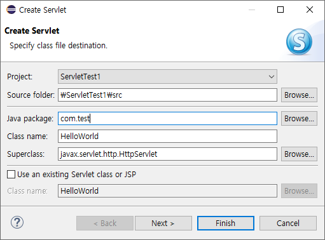Viewport: 325px width, 240px height.
Task: Expand the Project dropdown showing ServletTest1
Action: [x=167, y=77]
